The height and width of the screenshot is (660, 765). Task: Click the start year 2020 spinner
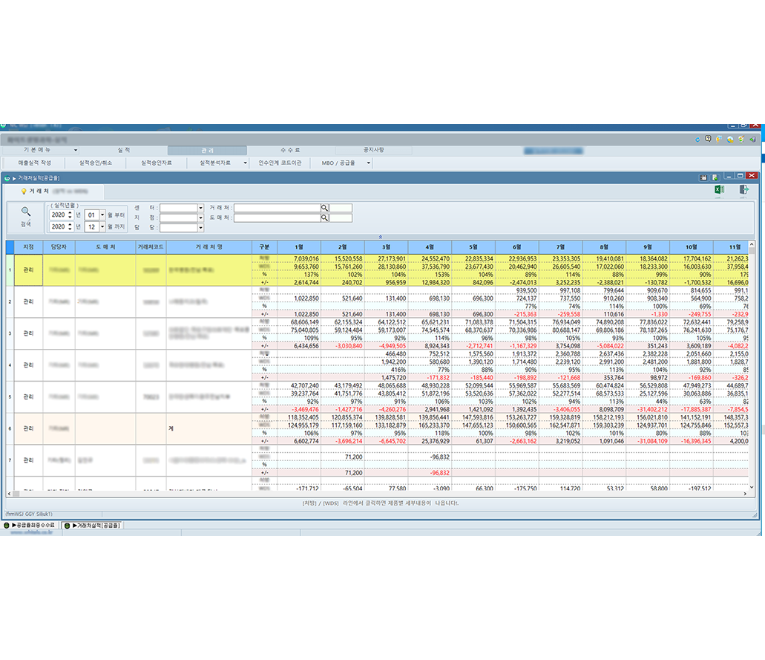tap(70, 215)
